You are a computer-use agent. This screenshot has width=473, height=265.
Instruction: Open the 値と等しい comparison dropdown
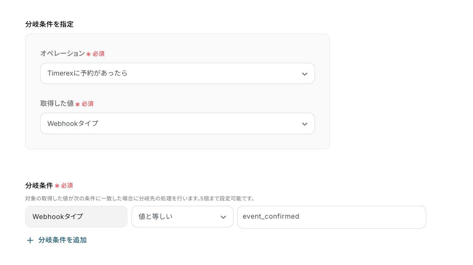click(182, 216)
